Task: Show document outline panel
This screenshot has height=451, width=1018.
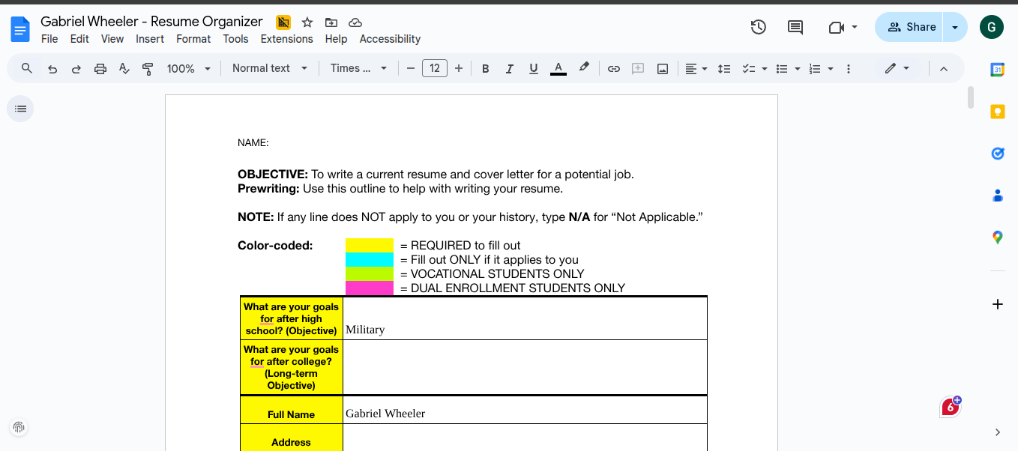Action: [20, 109]
